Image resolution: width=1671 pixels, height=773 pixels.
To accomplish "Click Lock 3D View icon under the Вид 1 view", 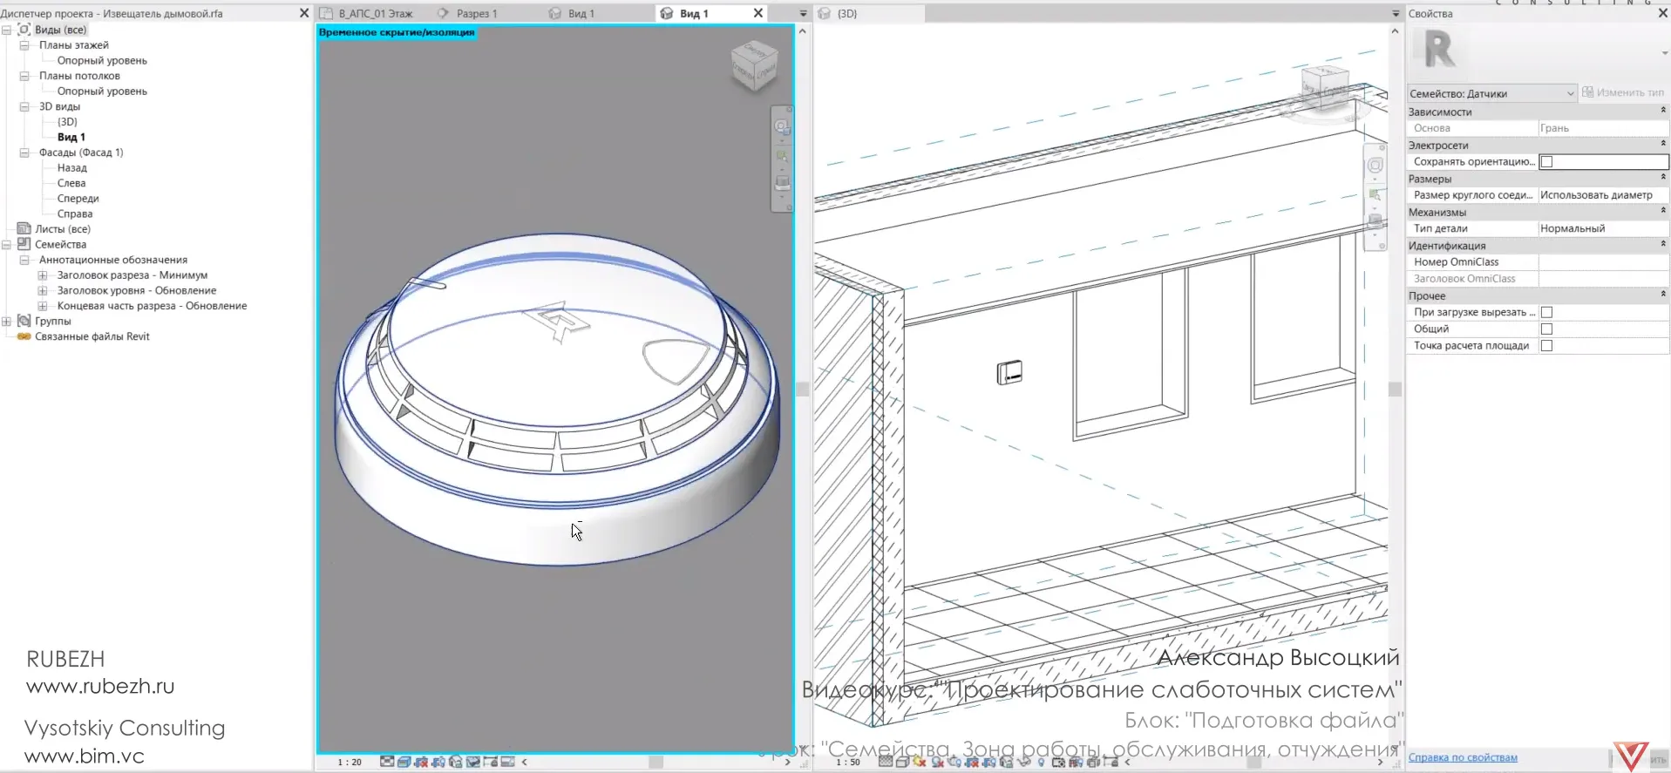I will coord(455,762).
